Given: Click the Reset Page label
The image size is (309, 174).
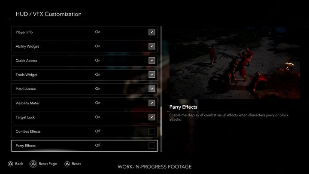Looking at the screenshot, I should pyautogui.click(x=48, y=164).
